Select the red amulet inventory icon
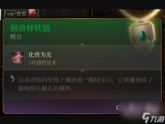Image resolution: width=165 pixels, height=124 pixels. point(34,14)
